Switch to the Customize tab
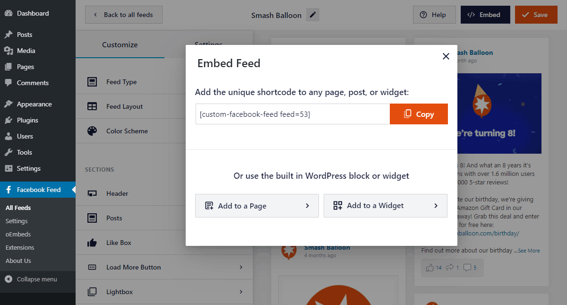Viewport: 567px width, 305px height. (120, 45)
